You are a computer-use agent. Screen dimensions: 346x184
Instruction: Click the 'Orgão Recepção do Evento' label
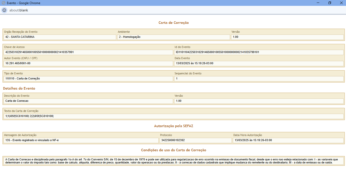(21, 32)
